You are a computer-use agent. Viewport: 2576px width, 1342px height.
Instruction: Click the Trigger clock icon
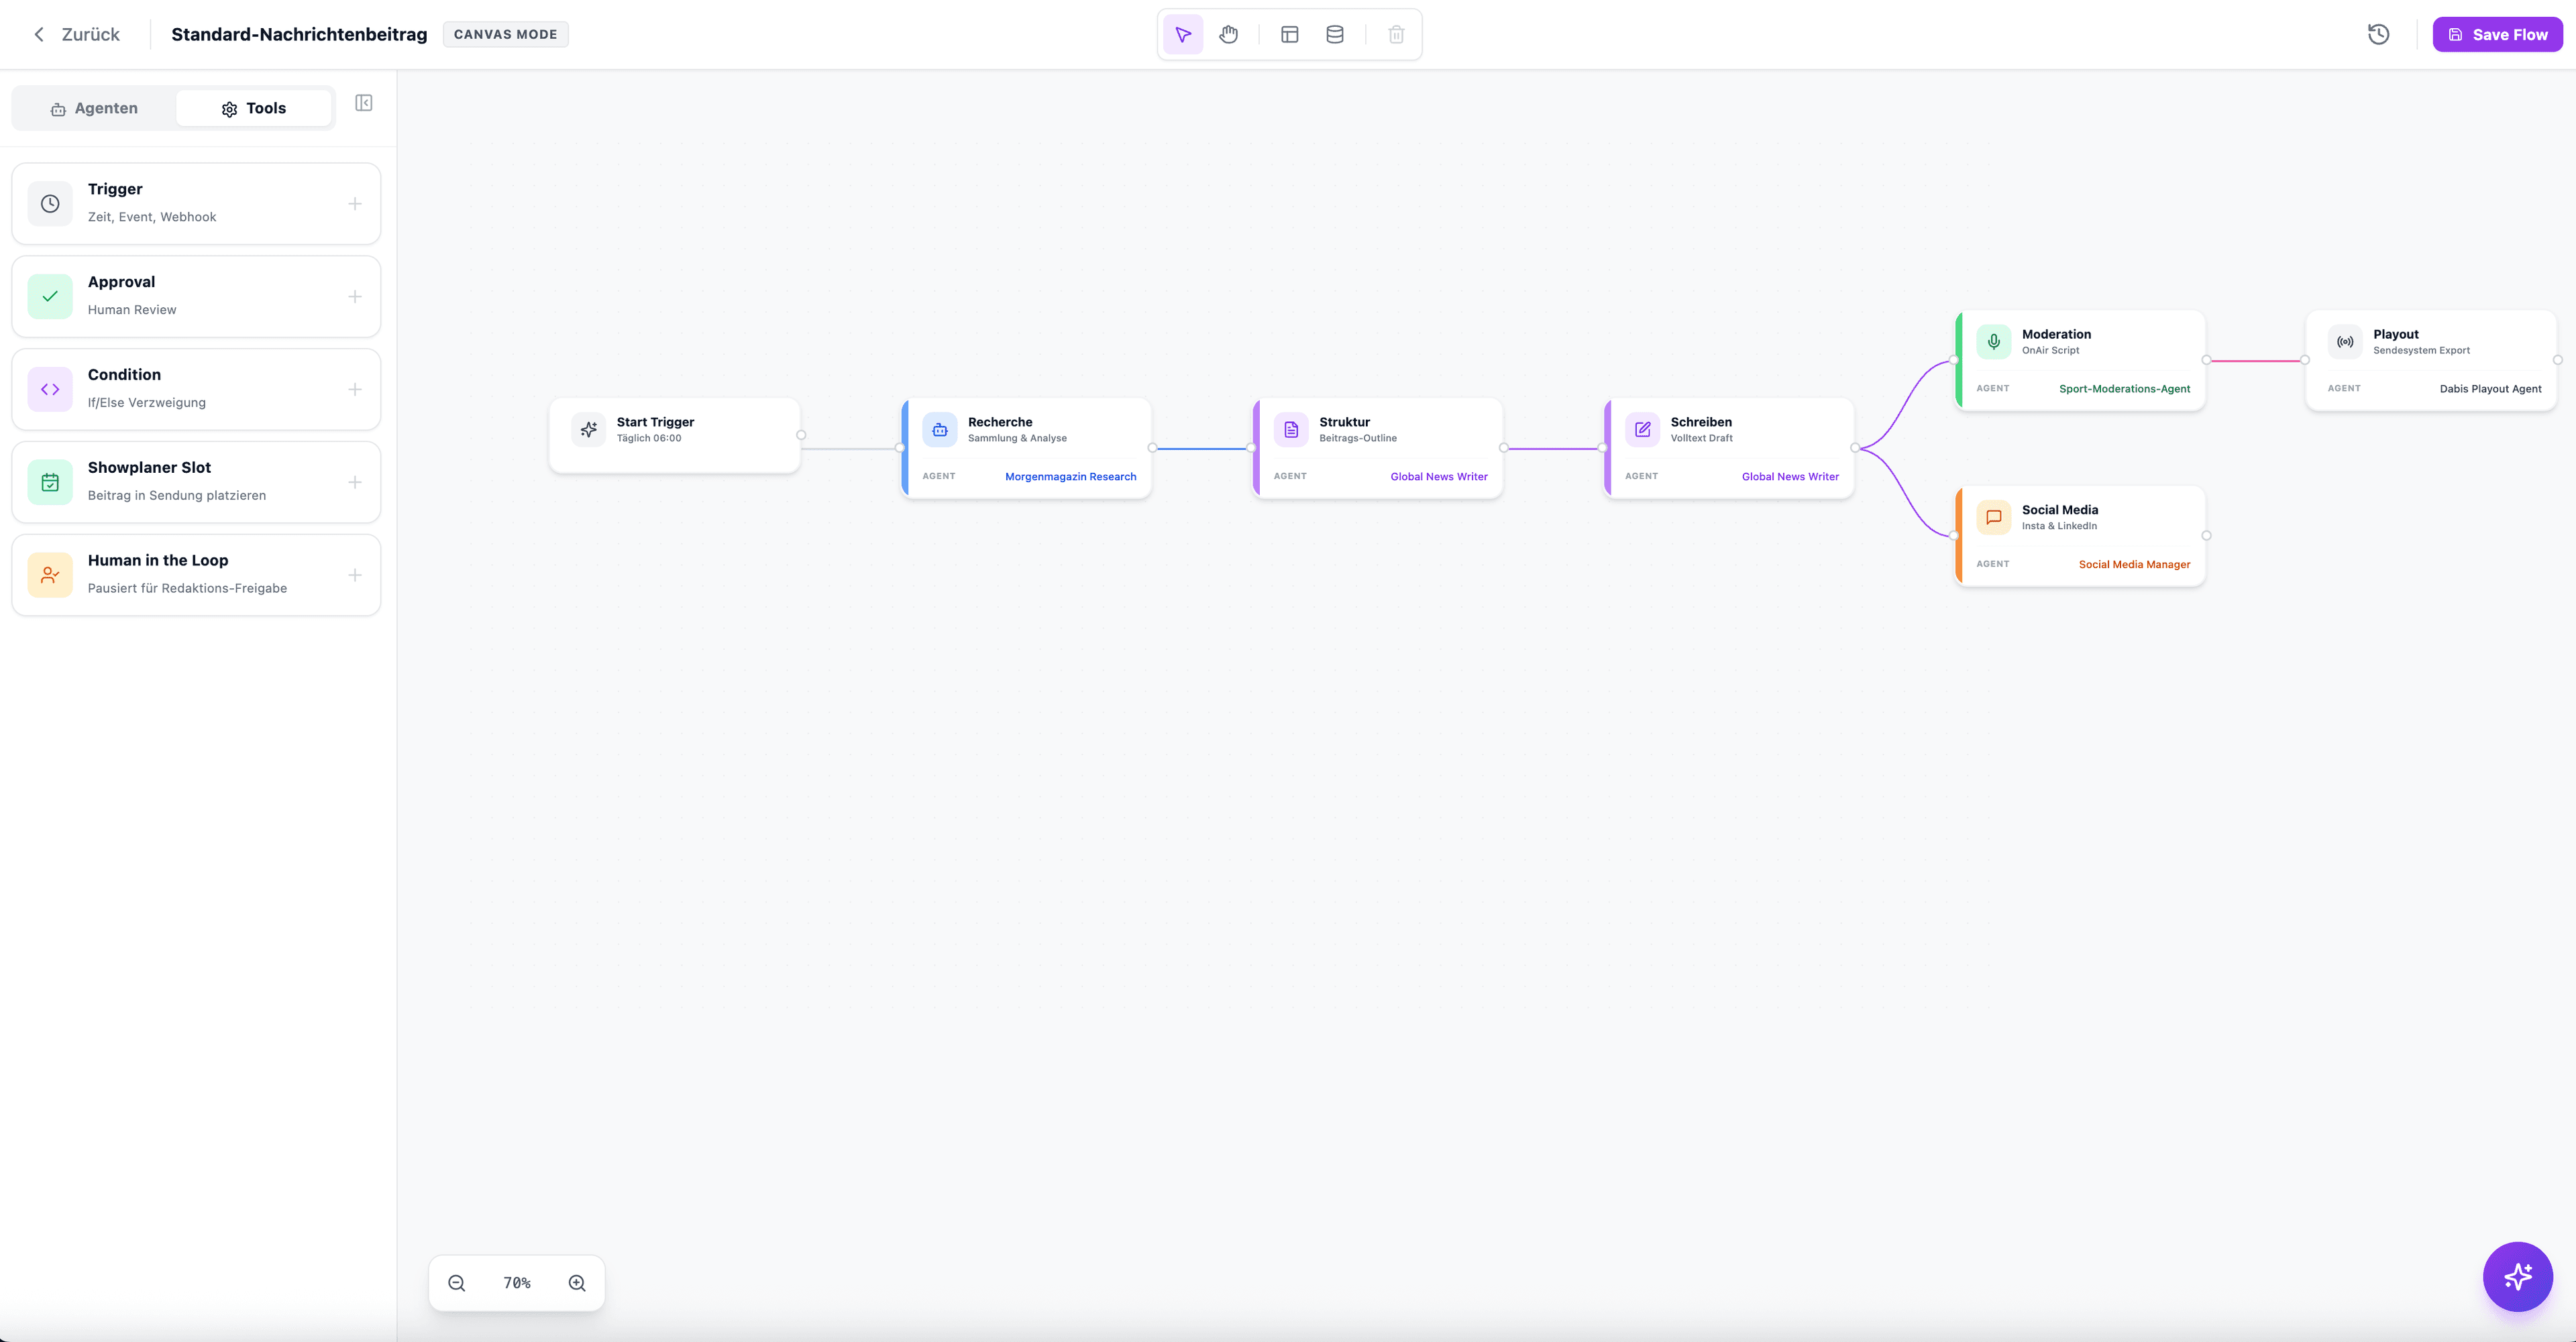pyautogui.click(x=50, y=204)
